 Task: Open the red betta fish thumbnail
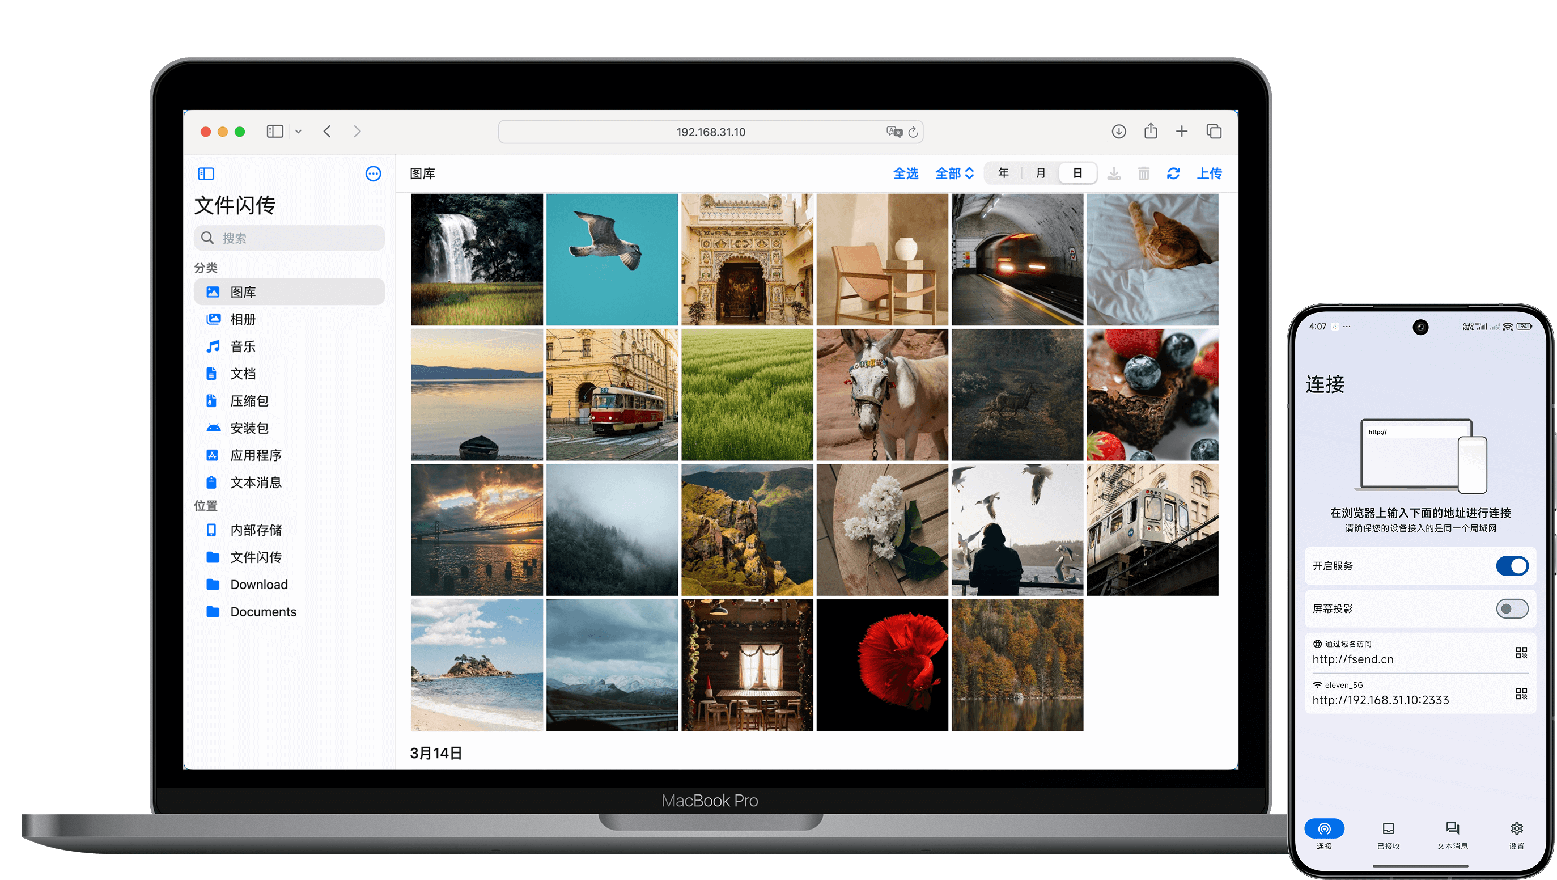click(x=883, y=665)
